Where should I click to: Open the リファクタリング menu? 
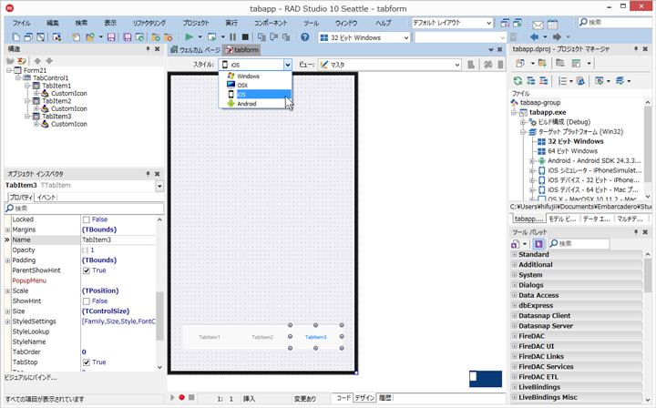(149, 23)
